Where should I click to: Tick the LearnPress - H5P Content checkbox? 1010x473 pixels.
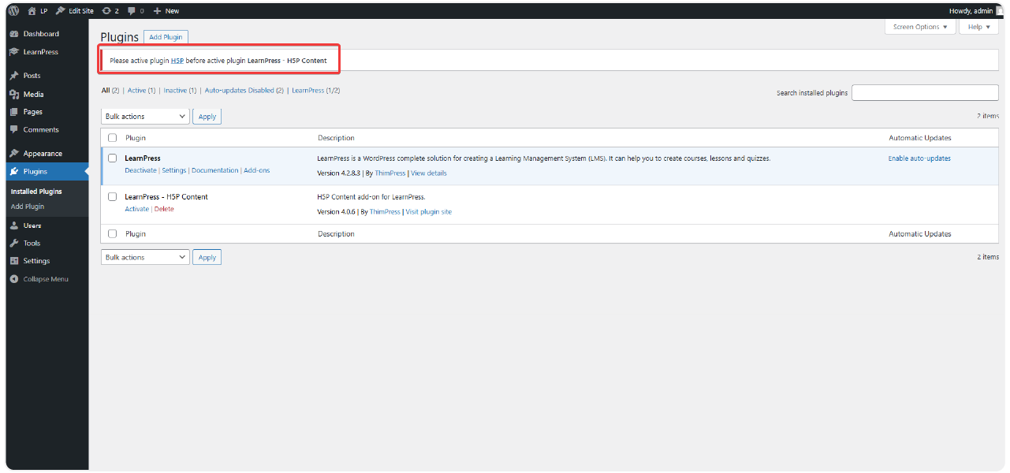[x=112, y=197]
